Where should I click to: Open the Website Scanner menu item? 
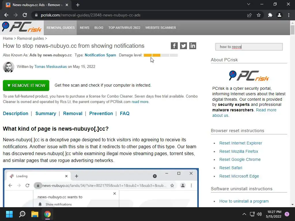(x=161, y=28)
